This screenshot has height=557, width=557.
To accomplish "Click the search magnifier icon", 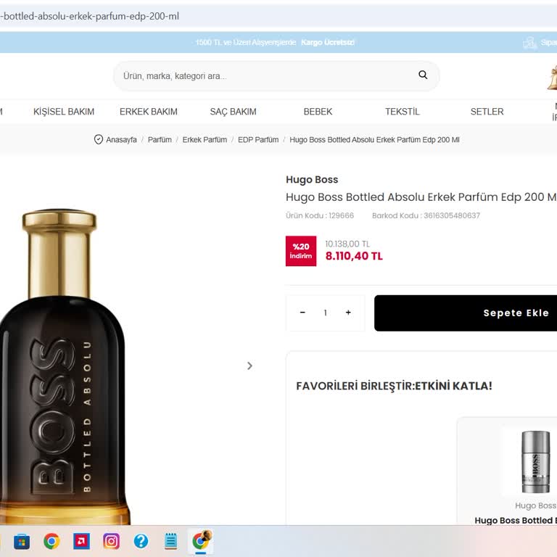I will point(423,75).
